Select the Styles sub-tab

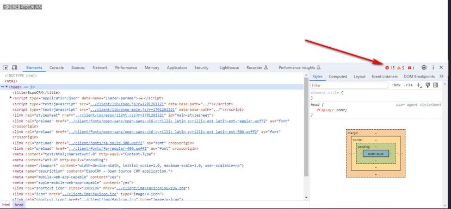[317, 77]
